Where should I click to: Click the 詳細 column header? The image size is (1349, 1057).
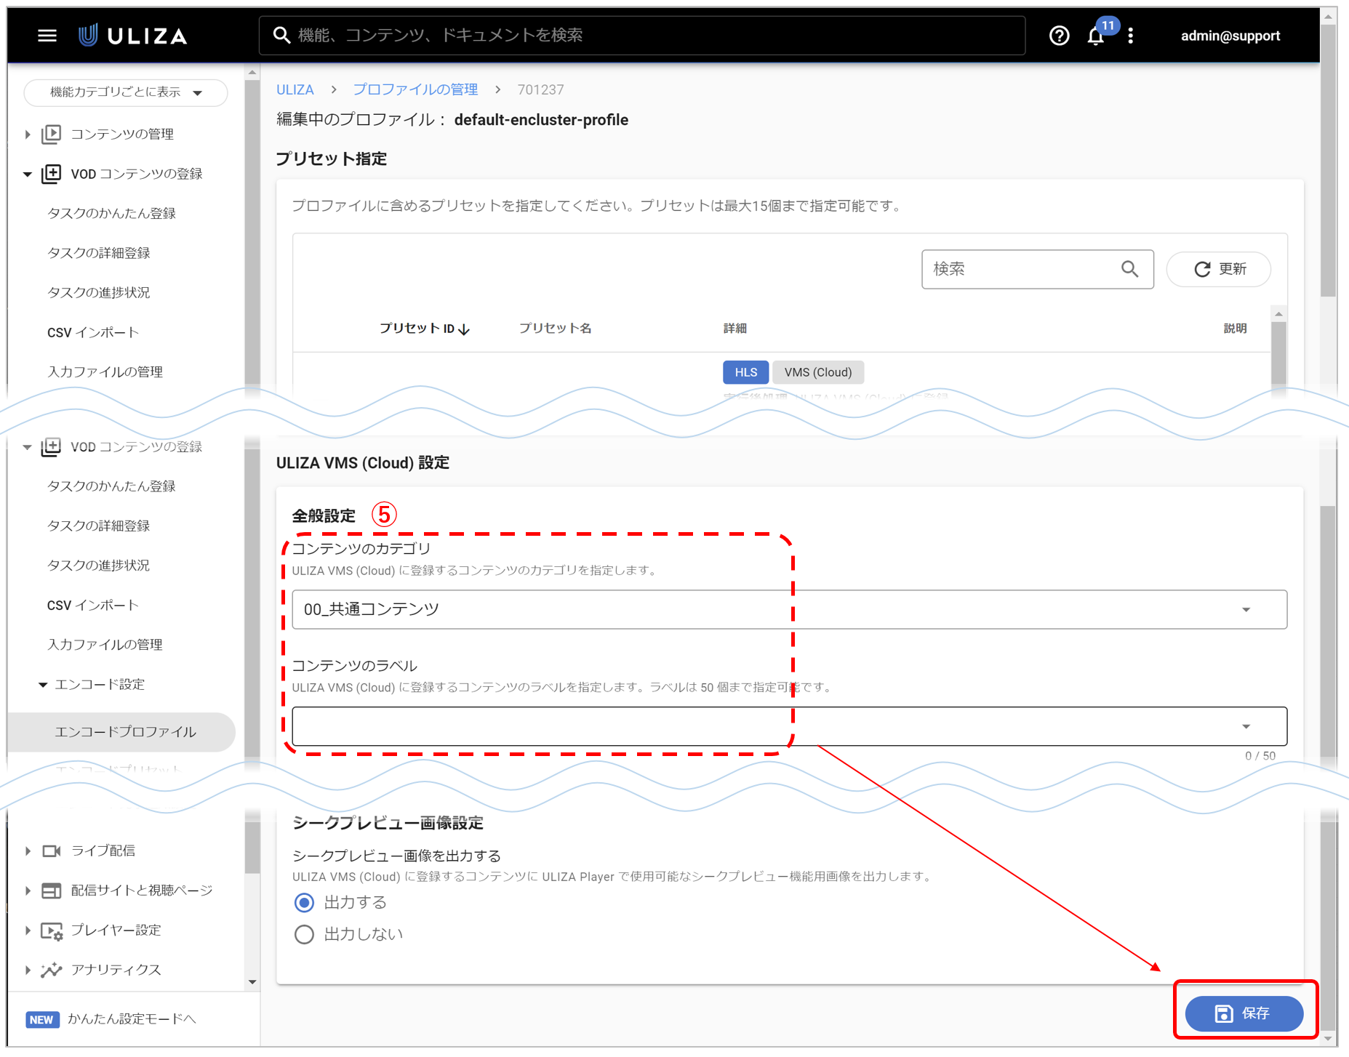pos(734,329)
